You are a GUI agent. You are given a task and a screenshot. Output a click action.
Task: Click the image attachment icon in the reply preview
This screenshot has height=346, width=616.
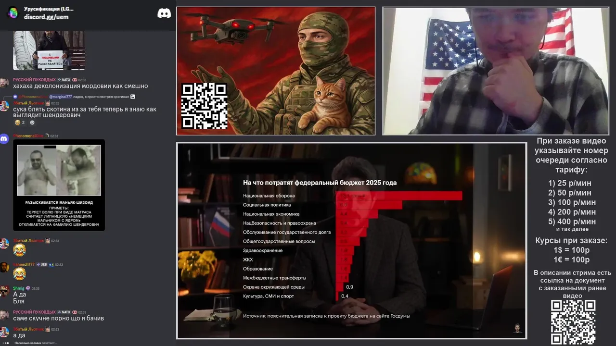tap(133, 97)
